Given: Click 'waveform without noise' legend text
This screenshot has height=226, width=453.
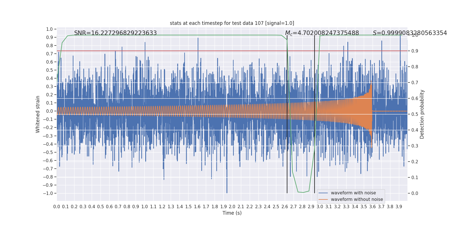Looking at the screenshot, I should click(357, 199).
